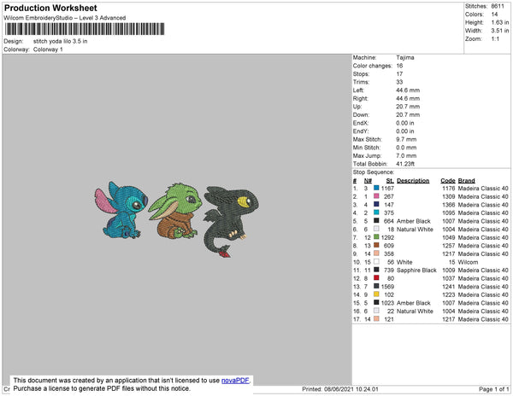Select the Zoom value 1:1
Image resolution: width=513 pixels, height=396 pixels.
495,39
